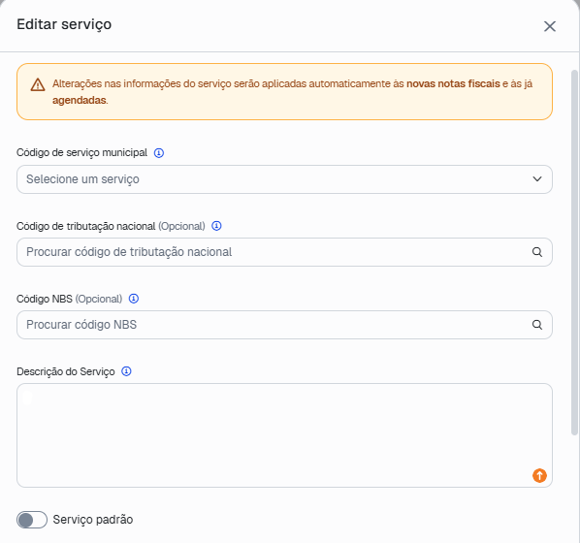Open the Selecione um serviço dropdown
This screenshot has width=580, height=543.
pyautogui.click(x=284, y=179)
